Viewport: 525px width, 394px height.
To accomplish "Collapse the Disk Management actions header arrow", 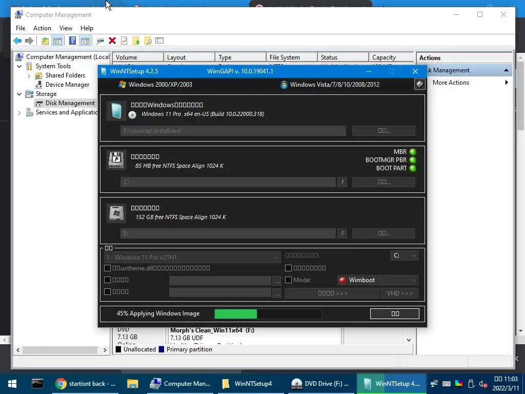I will [506, 70].
